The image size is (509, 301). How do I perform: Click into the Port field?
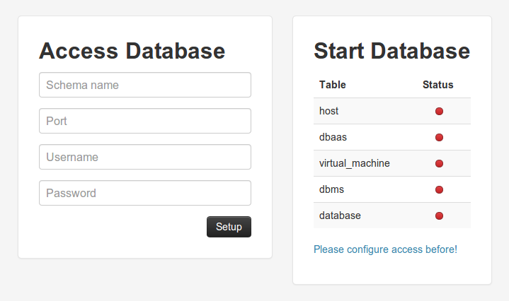[145, 121]
